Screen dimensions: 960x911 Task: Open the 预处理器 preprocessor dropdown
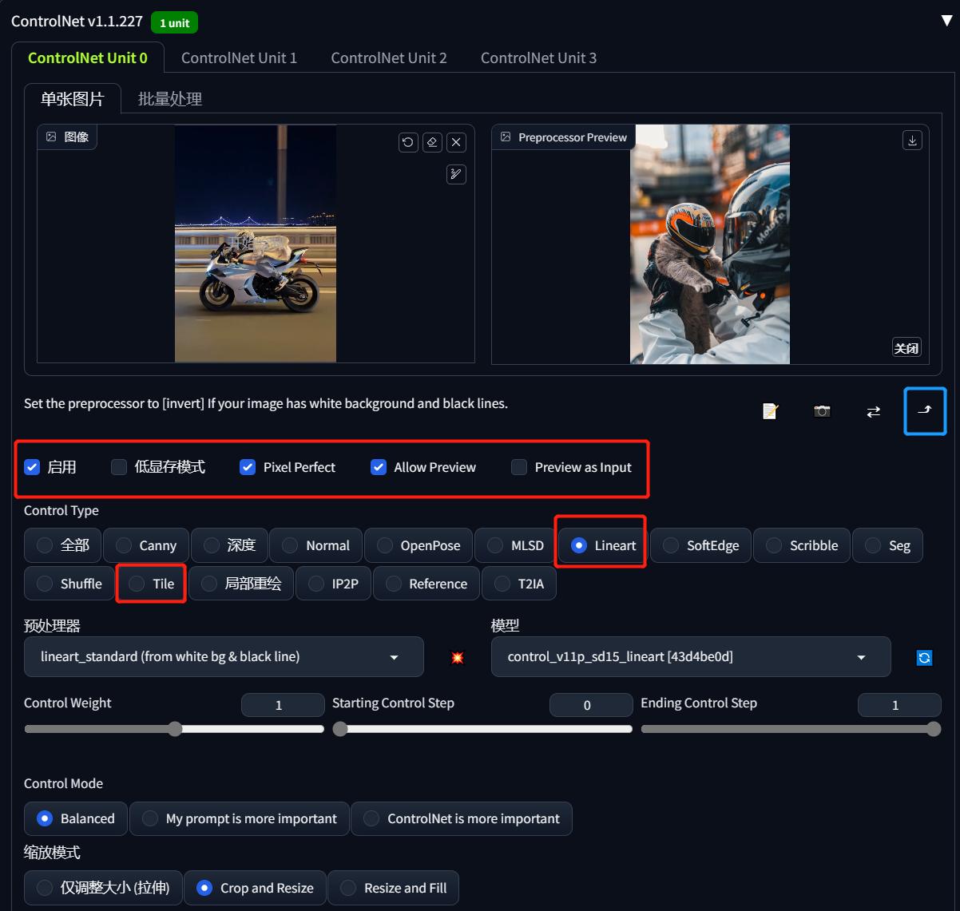click(x=224, y=656)
